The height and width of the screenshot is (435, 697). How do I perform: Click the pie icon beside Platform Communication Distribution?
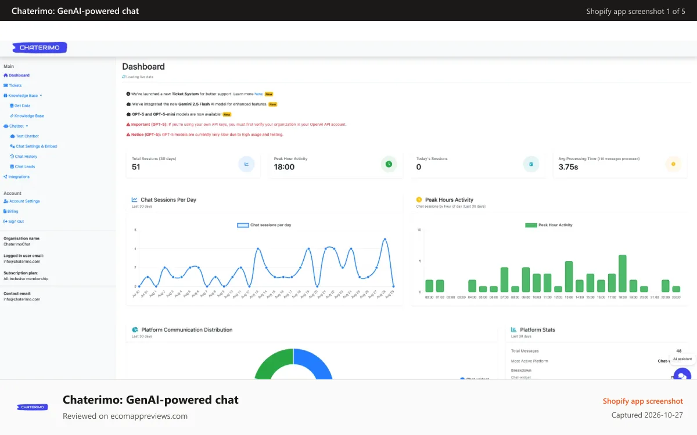pyautogui.click(x=135, y=329)
